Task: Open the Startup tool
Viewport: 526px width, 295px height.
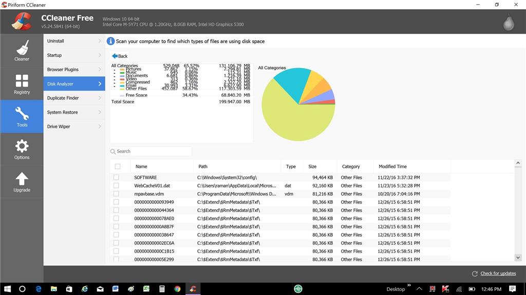Action: click(74, 55)
